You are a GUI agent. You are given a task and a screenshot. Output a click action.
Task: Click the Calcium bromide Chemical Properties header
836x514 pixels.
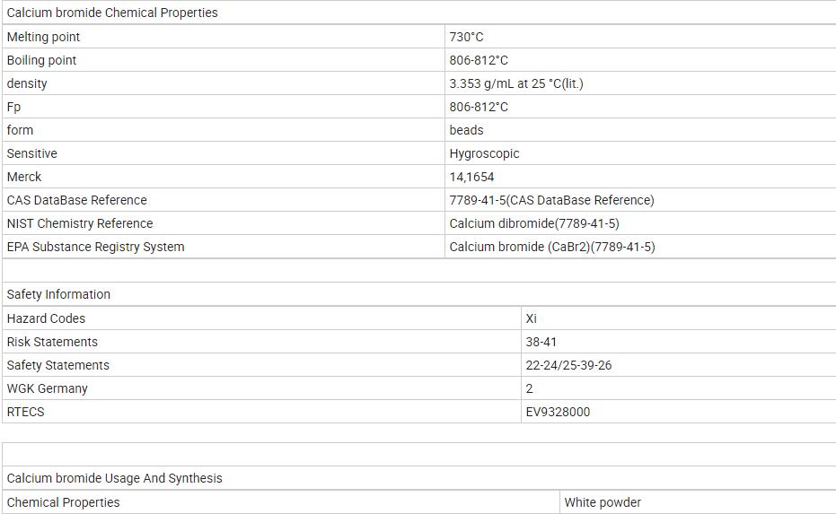pos(112,13)
